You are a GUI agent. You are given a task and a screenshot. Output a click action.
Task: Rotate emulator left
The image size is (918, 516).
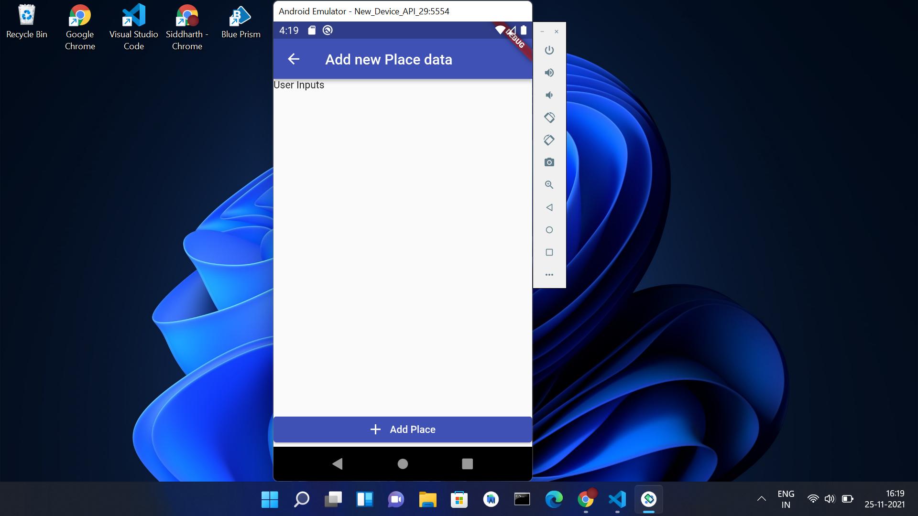coord(549,118)
